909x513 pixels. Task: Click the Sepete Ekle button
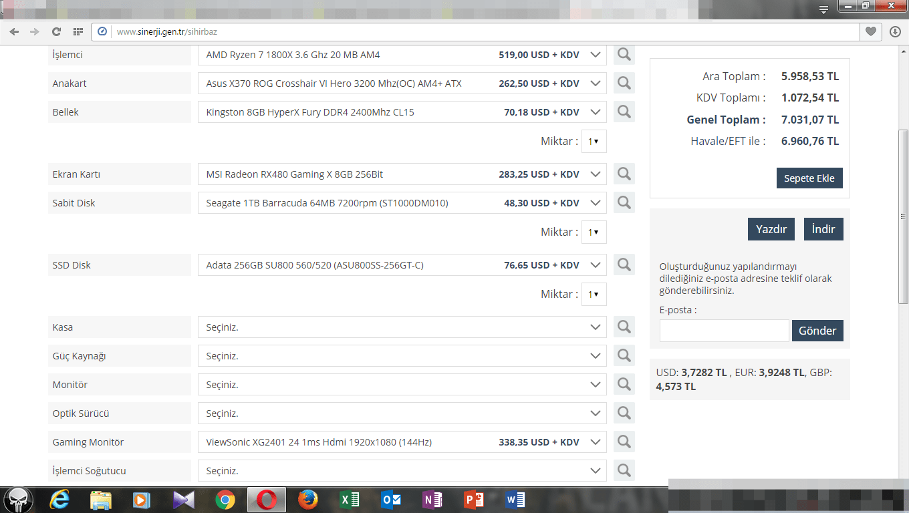[x=809, y=178]
